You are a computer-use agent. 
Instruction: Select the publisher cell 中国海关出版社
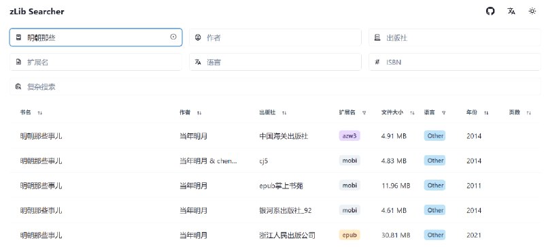(284, 136)
